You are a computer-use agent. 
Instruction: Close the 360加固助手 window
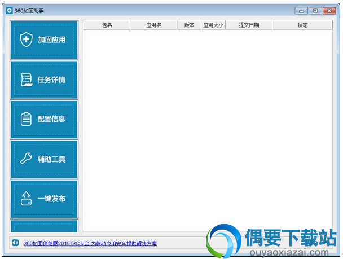329,11
